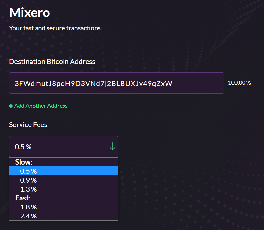Pick the 1.3 % fee option

(64, 189)
